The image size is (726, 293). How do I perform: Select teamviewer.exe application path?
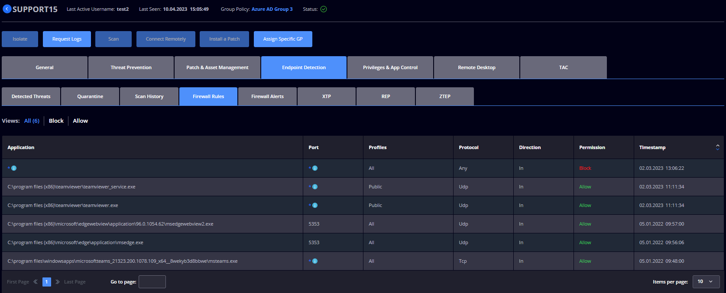click(63, 205)
